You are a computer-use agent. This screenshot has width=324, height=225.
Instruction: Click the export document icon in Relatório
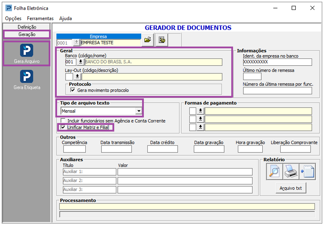307,172
